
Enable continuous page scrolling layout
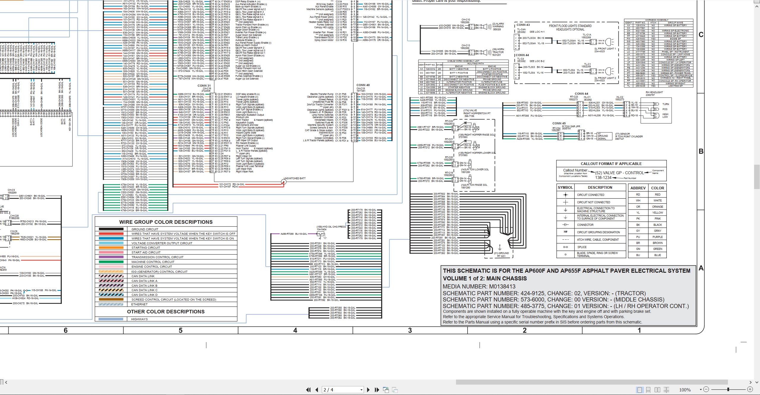[x=648, y=390]
